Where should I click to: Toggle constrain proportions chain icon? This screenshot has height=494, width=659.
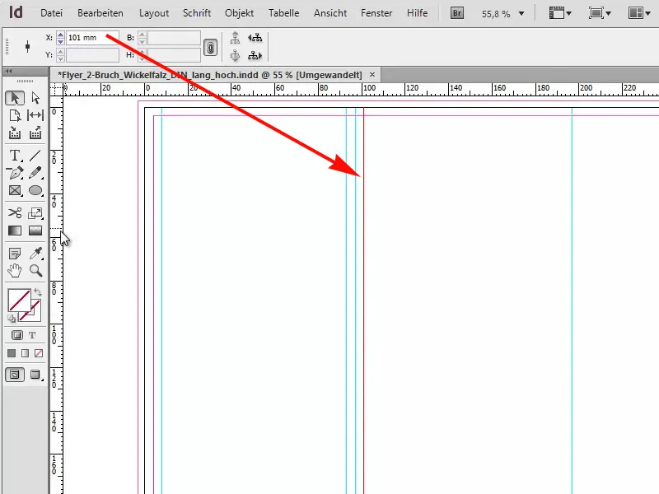click(211, 48)
